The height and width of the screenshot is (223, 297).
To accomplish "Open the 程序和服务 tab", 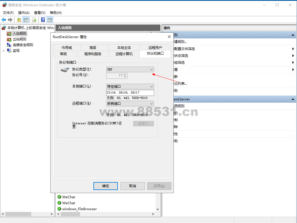I will click(x=93, y=54).
